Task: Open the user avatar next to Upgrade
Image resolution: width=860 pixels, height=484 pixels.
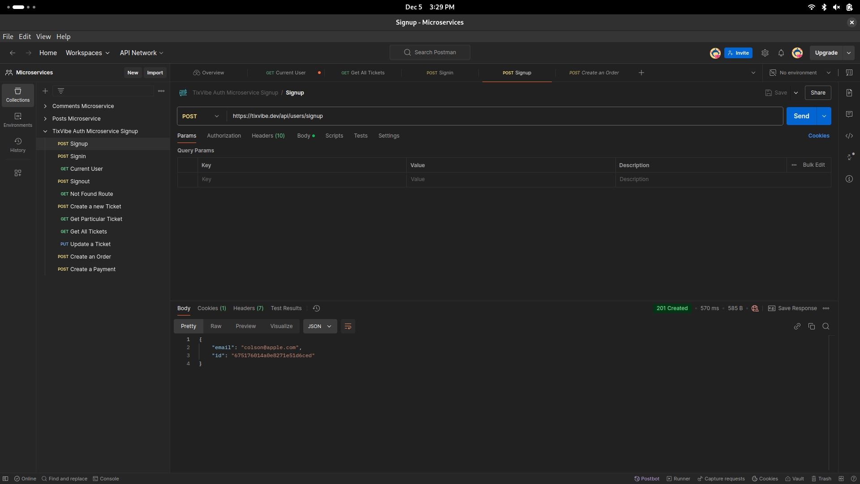Action: (x=797, y=53)
